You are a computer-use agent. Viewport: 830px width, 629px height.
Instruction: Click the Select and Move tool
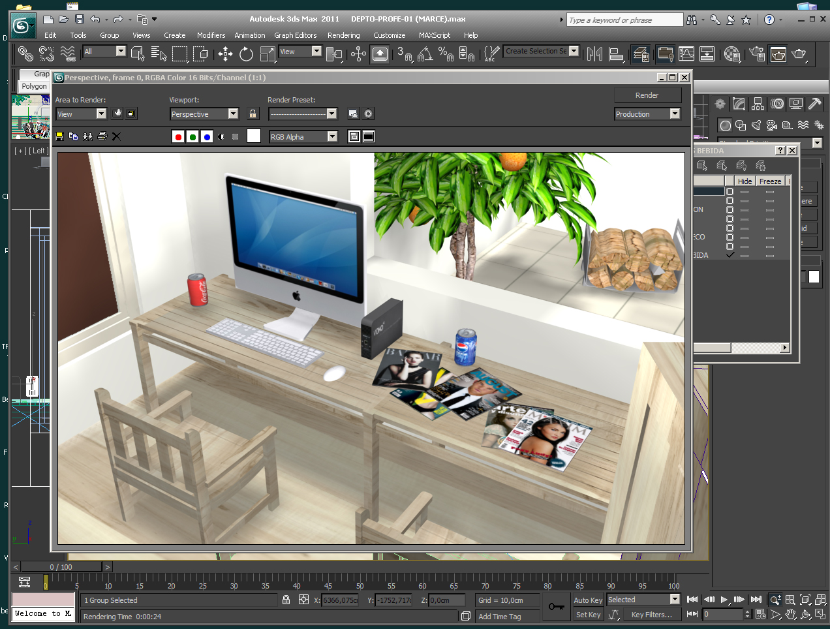225,54
